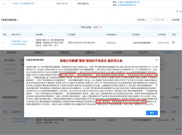182x135 pixels.
Task: Open plaintiff link 上海名飞品牌发展有限公司
Action: coord(129,2)
